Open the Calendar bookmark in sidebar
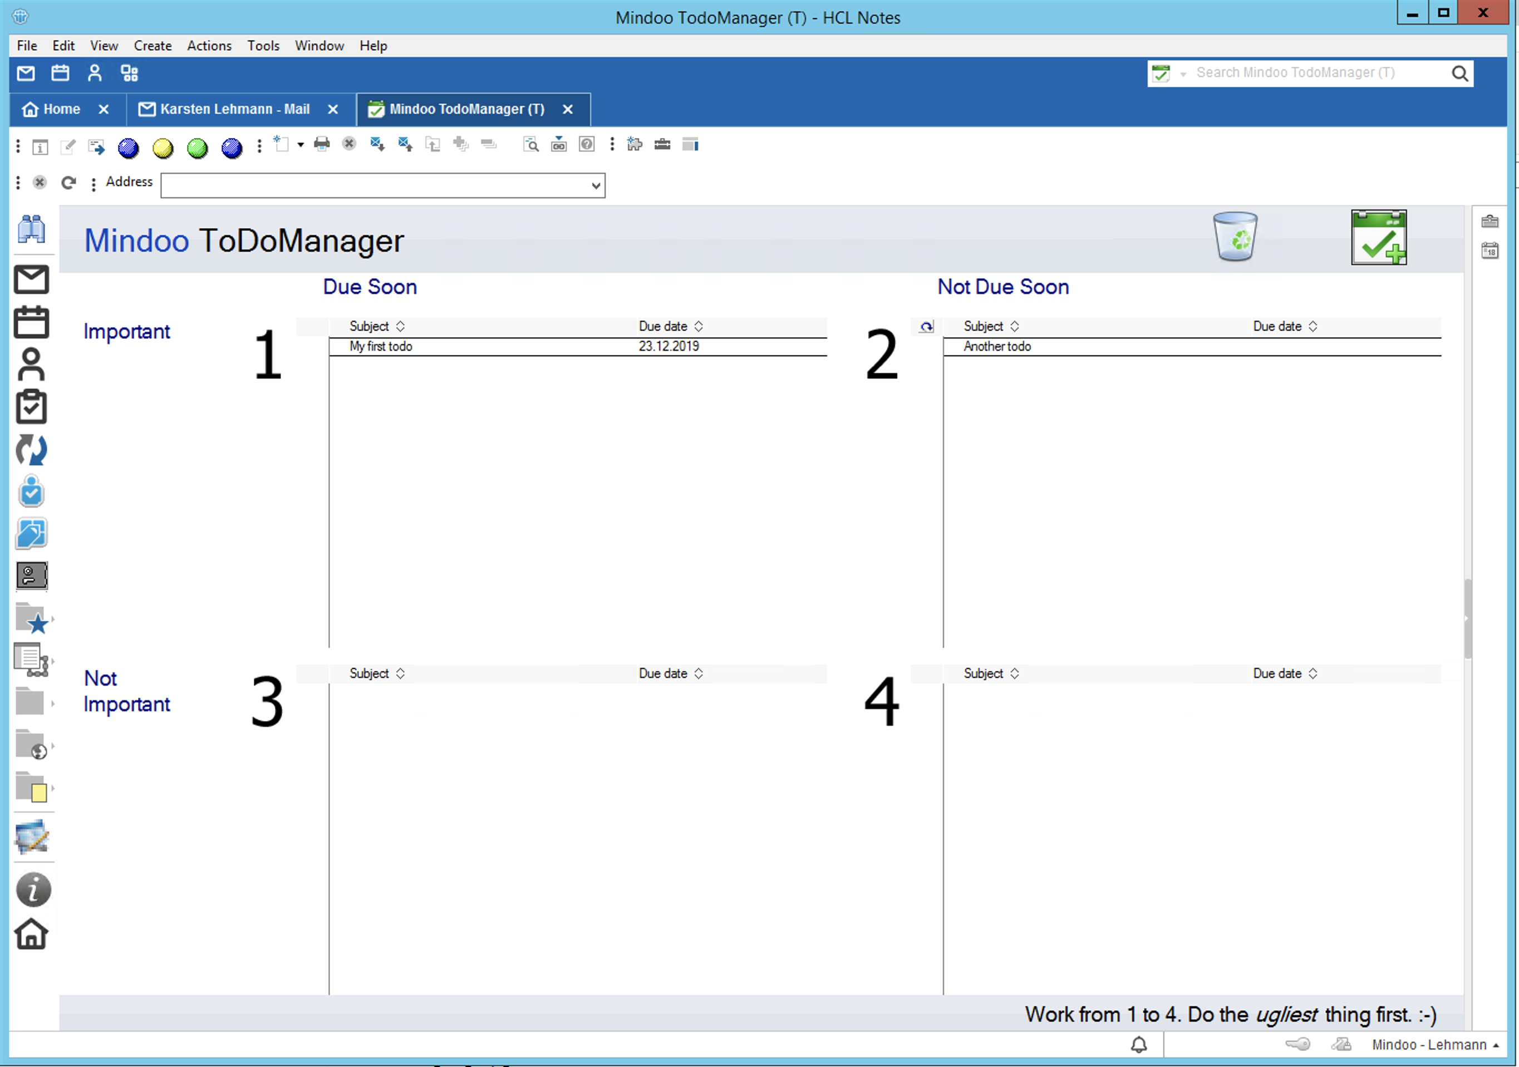1519x1067 pixels. point(31,322)
